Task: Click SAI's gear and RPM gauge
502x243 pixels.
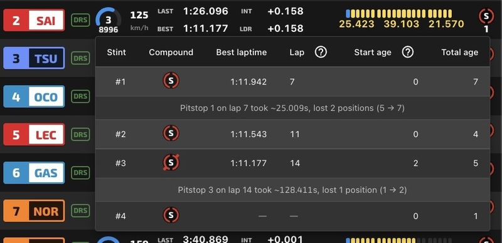Action: [109, 21]
